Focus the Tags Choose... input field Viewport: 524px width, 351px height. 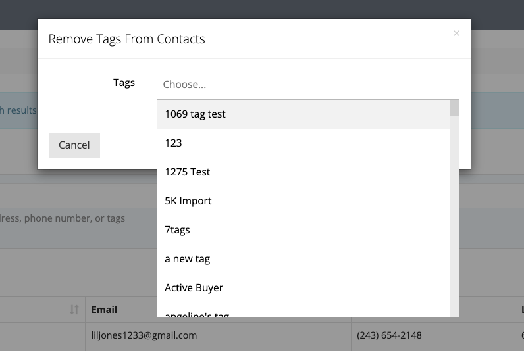point(308,85)
